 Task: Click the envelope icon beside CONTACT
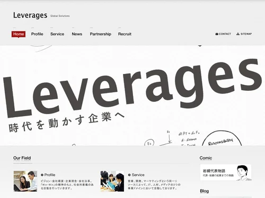pyautogui.click(x=217, y=34)
